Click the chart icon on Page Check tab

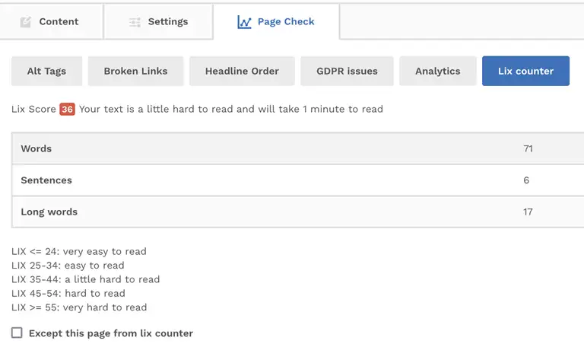point(244,22)
